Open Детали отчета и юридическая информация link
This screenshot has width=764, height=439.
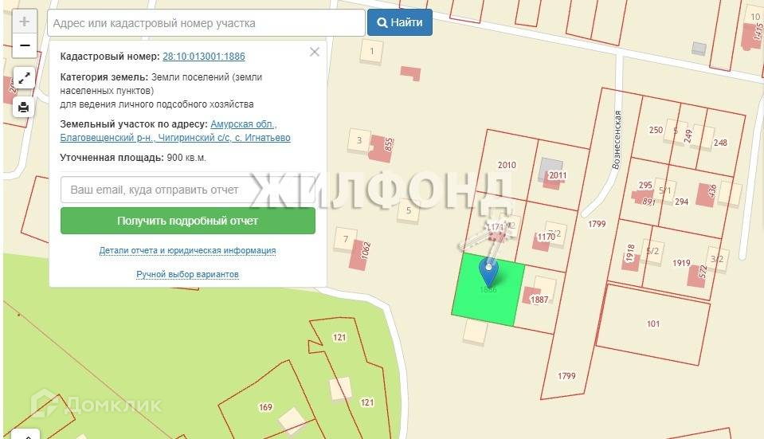pos(187,250)
